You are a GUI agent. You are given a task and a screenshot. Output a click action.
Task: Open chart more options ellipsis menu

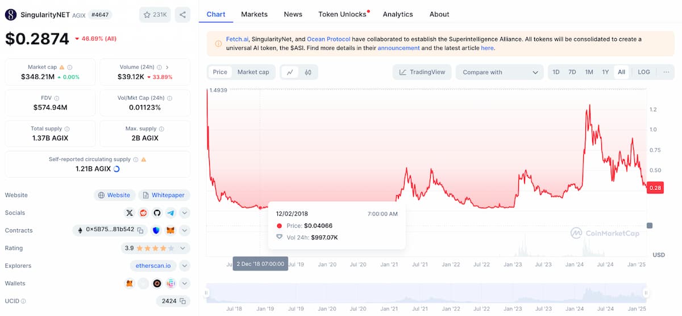pyautogui.click(x=666, y=72)
